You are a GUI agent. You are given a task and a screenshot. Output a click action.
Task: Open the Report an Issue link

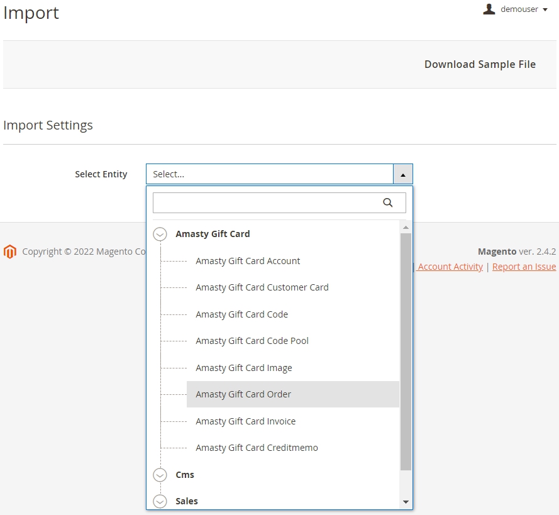pyautogui.click(x=524, y=267)
